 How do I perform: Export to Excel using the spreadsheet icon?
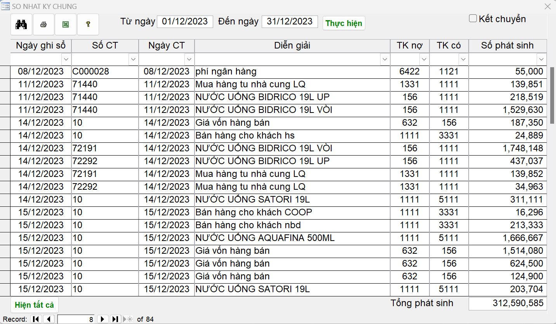pyautogui.click(x=66, y=24)
